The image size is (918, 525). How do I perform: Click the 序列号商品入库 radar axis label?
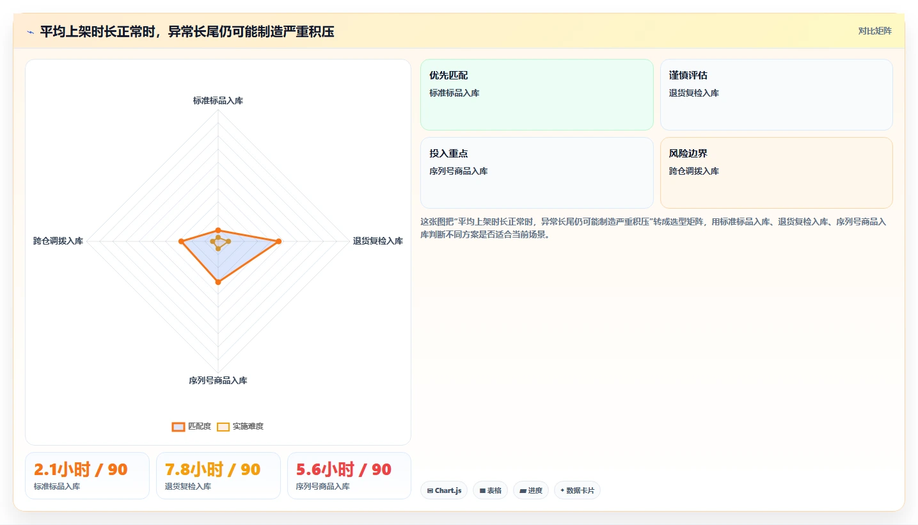point(218,380)
